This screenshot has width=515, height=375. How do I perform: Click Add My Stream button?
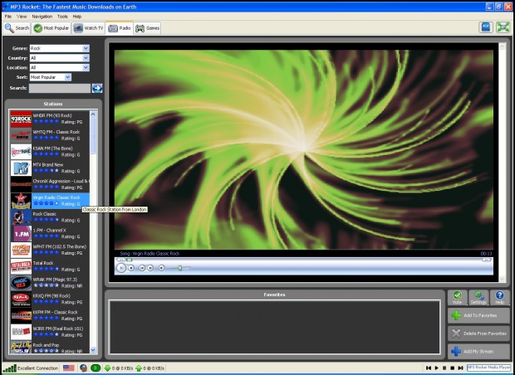[479, 352]
